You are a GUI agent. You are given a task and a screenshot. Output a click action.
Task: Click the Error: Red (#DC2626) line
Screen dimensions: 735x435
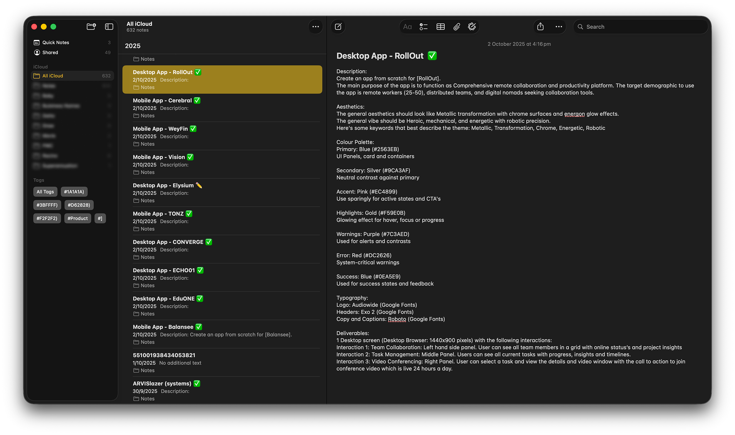pos(364,256)
